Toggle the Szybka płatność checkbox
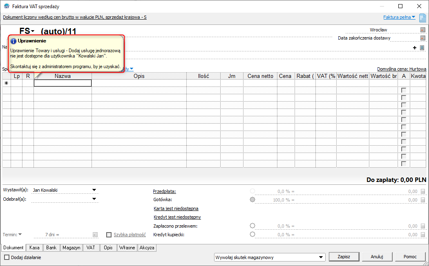The image size is (429, 266). [109, 235]
